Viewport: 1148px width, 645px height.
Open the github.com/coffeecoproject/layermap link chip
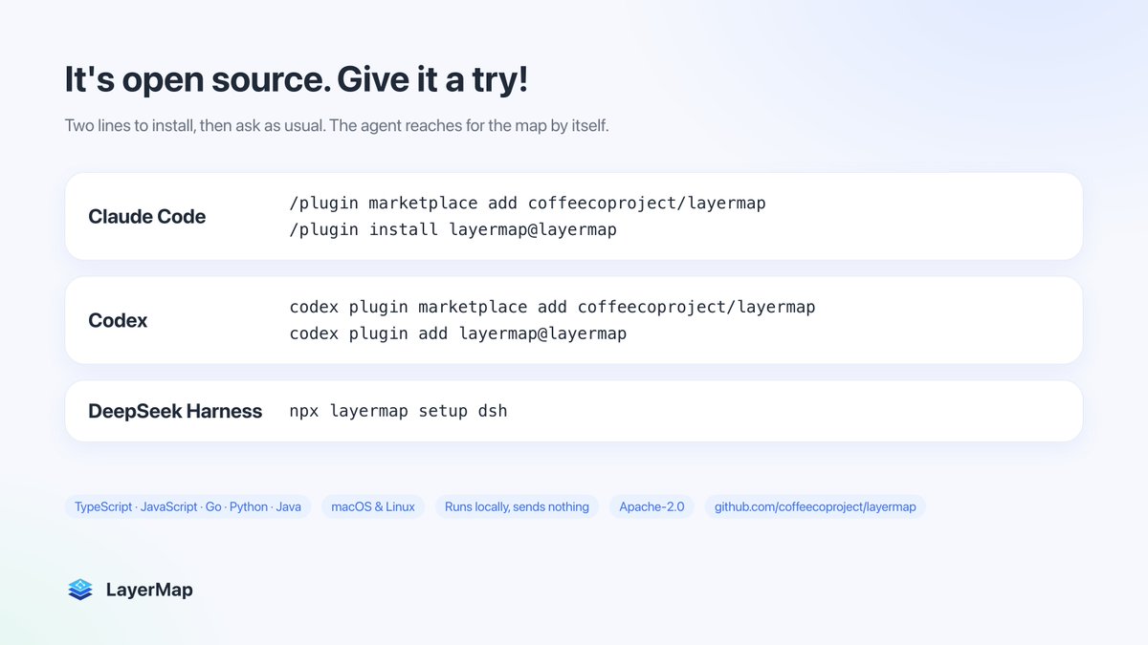point(815,506)
